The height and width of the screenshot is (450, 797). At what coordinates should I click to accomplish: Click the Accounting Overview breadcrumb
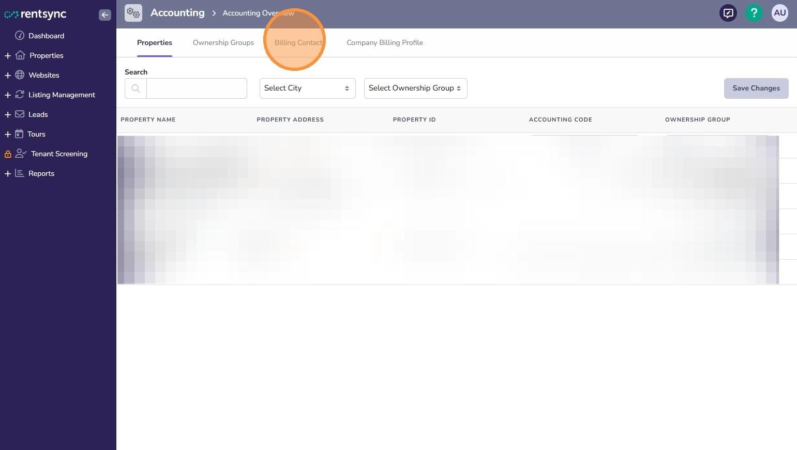(258, 13)
